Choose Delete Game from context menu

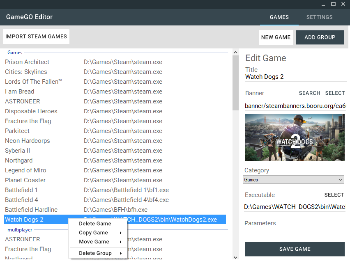[98, 224]
